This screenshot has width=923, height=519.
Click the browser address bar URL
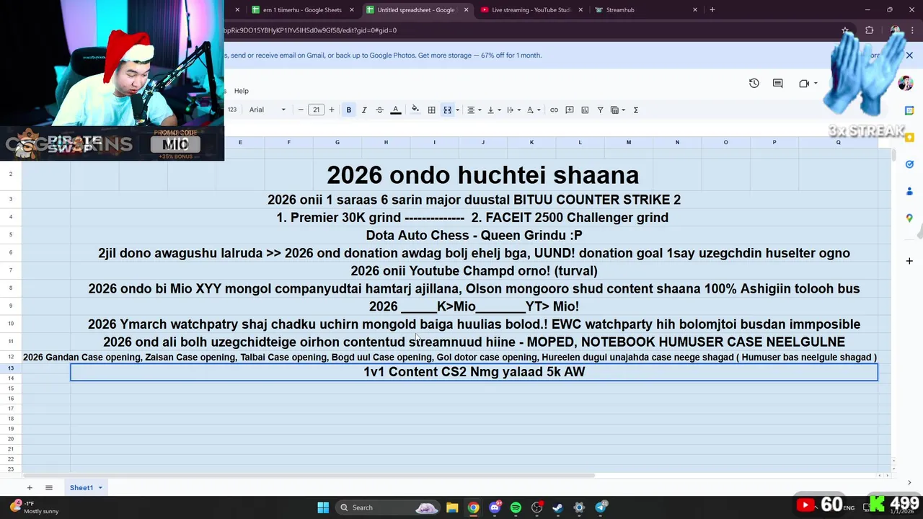[310, 30]
